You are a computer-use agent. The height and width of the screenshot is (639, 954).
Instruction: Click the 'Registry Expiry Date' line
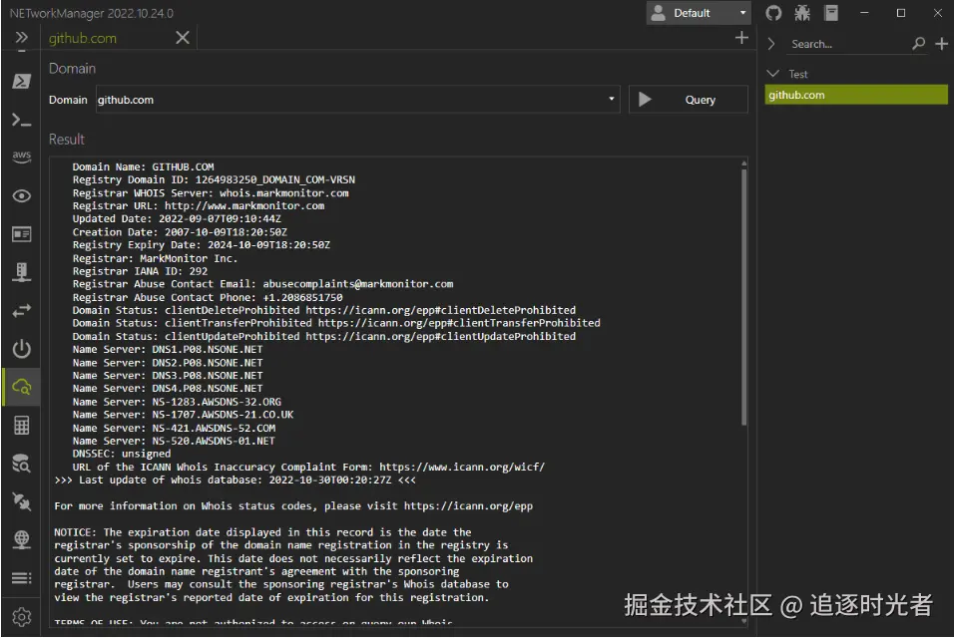point(202,245)
